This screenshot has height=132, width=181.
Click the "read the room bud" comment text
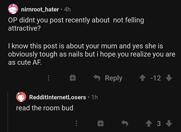44,108
